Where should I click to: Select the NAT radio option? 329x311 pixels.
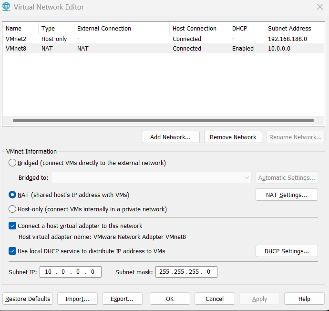coord(13,195)
